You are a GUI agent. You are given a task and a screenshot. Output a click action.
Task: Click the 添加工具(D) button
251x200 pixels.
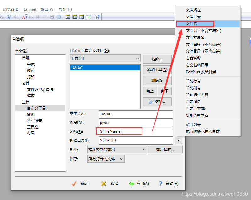click(x=157, y=69)
